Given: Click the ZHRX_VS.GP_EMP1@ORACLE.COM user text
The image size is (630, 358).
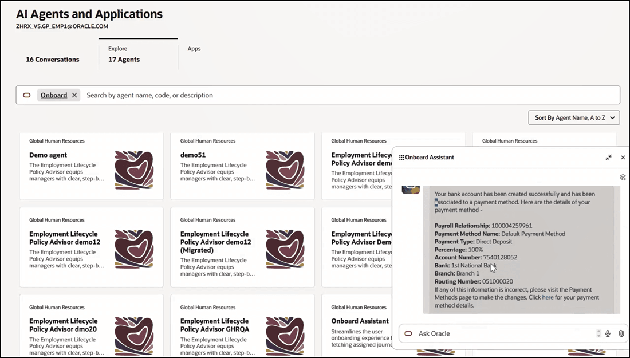Looking at the screenshot, I should 62,26.
